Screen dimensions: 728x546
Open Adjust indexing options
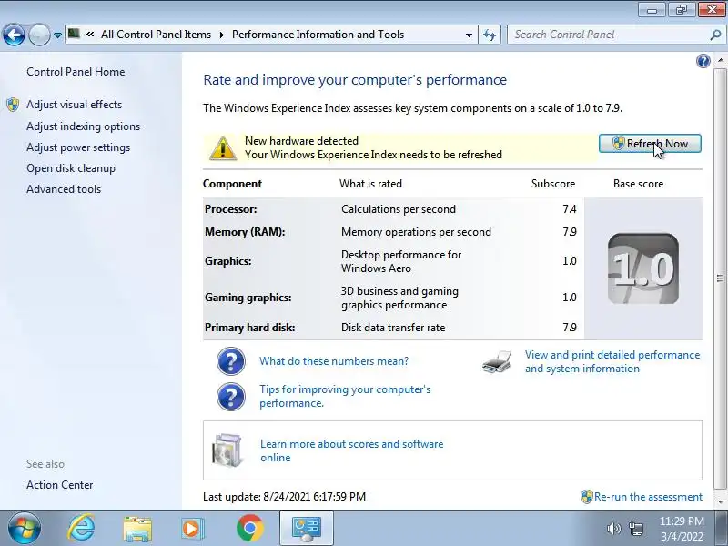83,126
